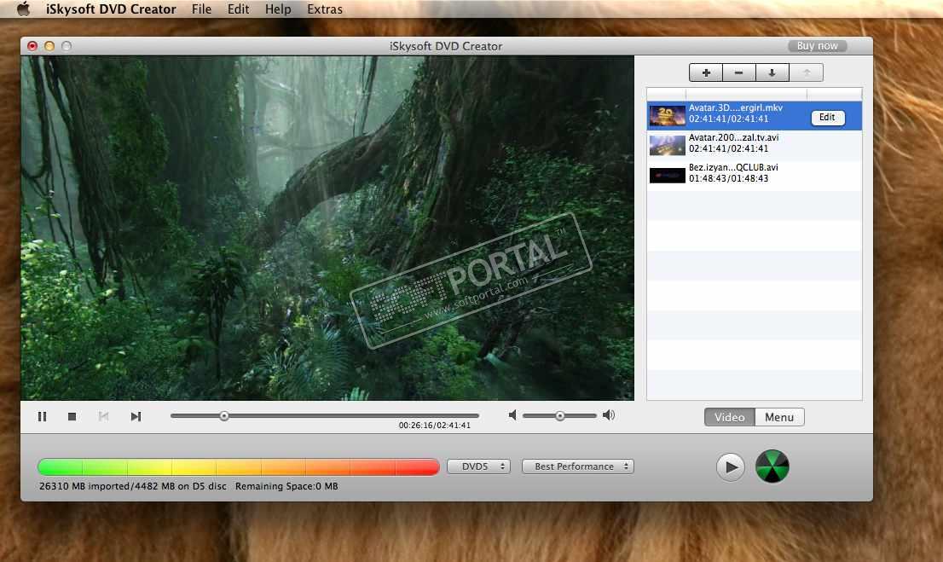The image size is (943, 562).
Task: Click the loud speaker volume icon
Action: (609, 415)
